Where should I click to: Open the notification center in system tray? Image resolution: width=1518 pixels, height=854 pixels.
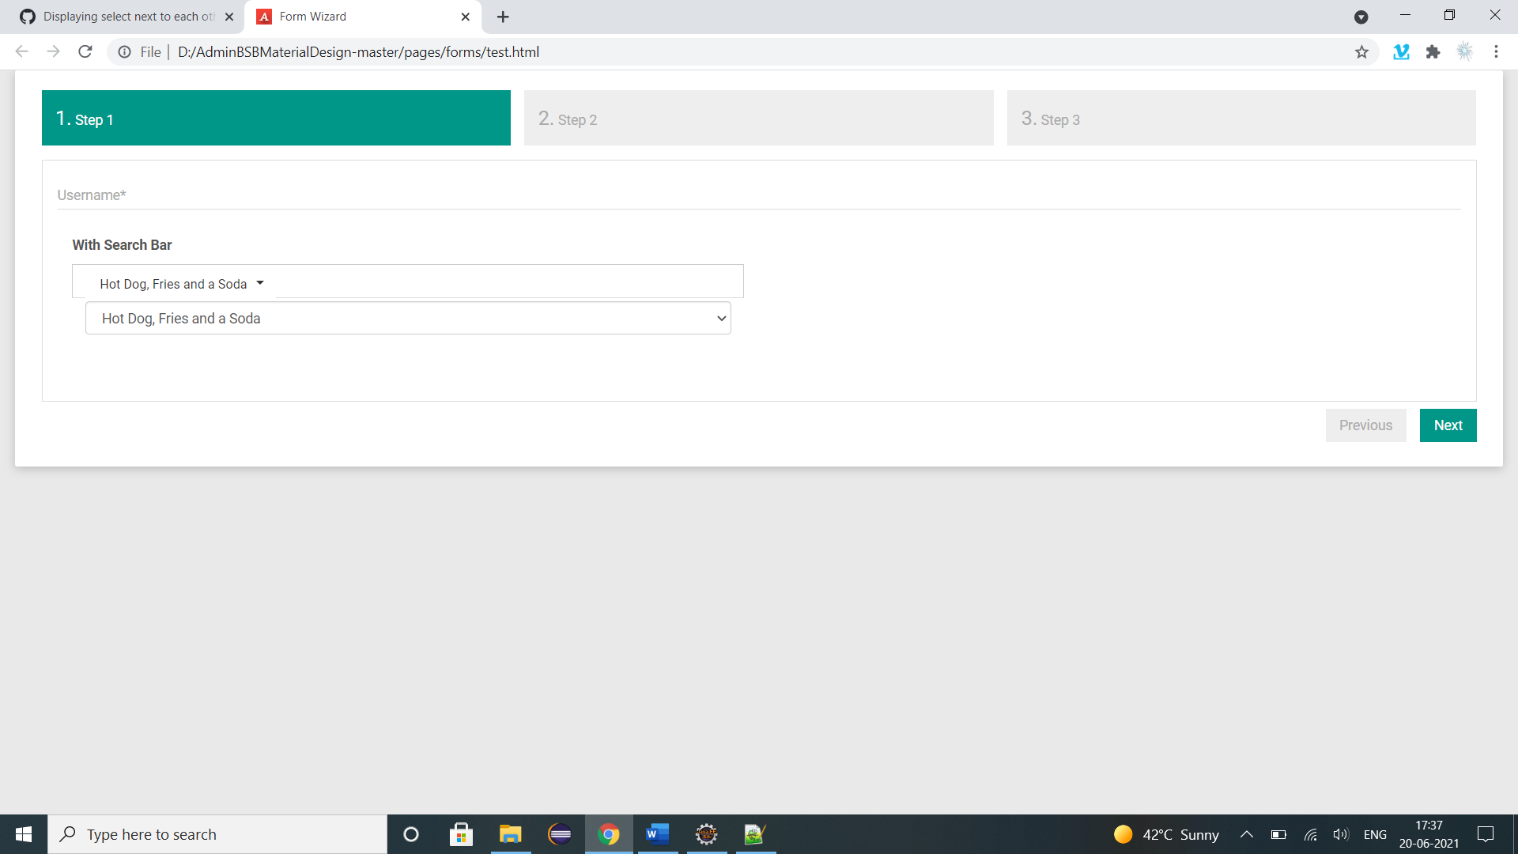1486,834
